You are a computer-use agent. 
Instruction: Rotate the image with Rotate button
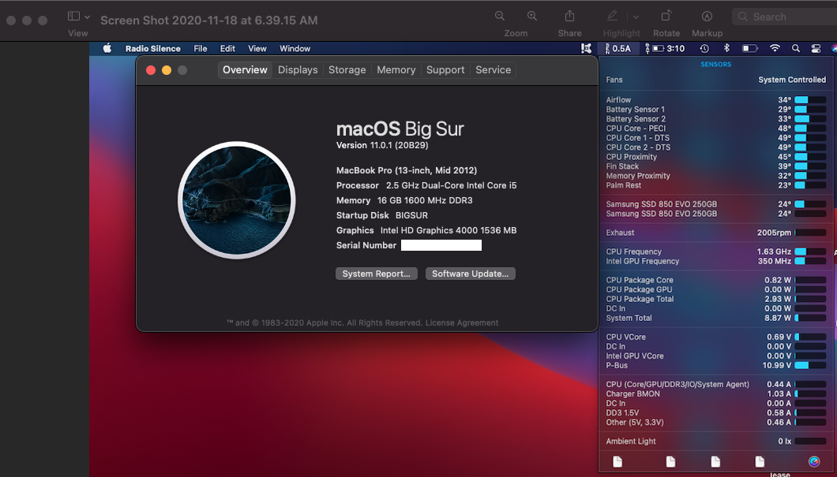point(666,16)
